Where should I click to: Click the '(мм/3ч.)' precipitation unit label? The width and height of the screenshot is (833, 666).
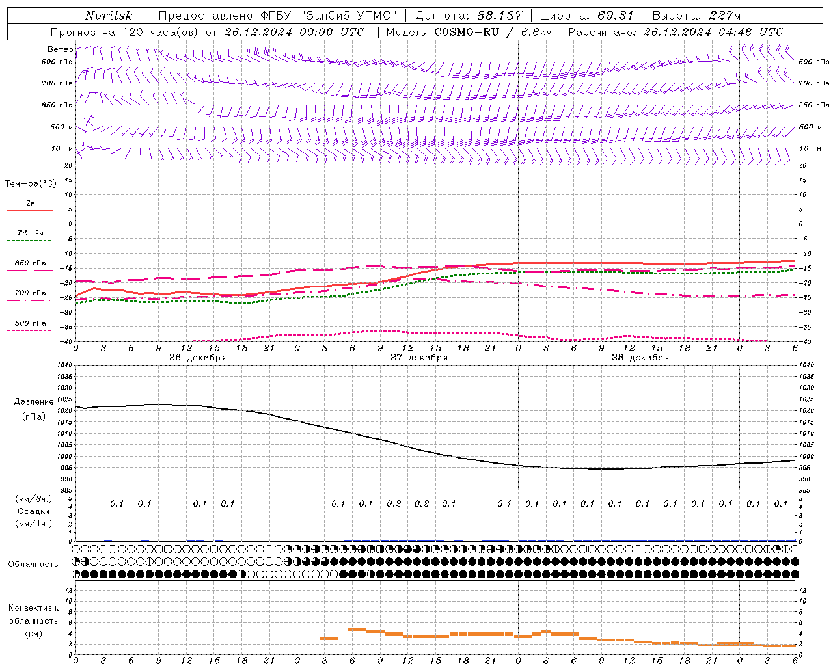point(34,499)
